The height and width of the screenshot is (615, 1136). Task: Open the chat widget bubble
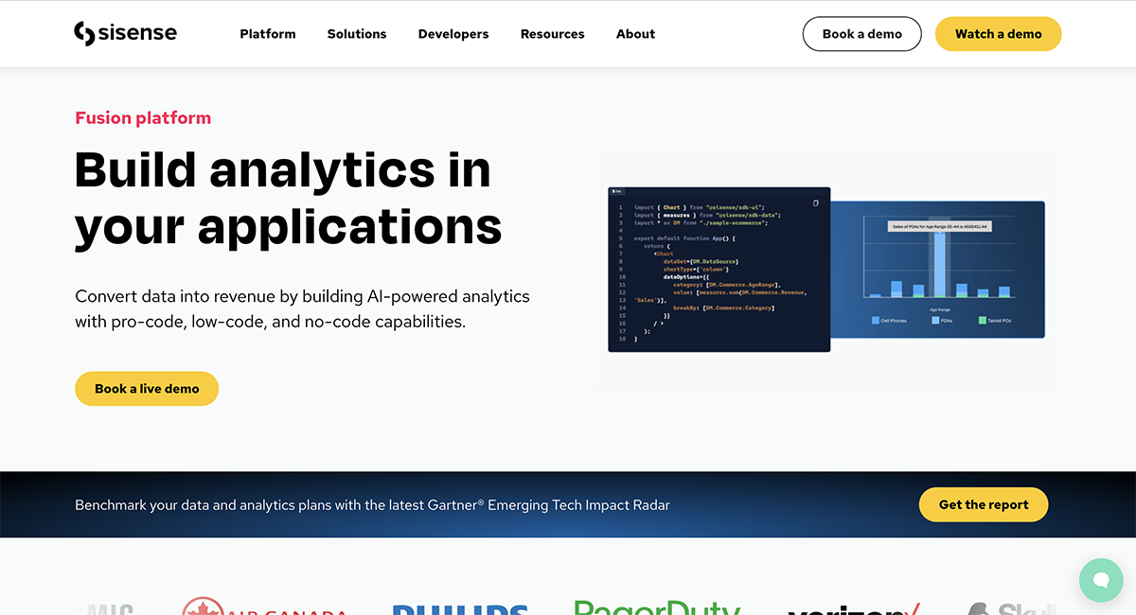(x=1100, y=579)
